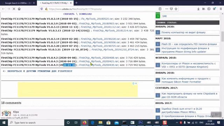Close the FirstChip FC1178/FC1179 tab
The width and height of the screenshot is (224, 126).
71,3
